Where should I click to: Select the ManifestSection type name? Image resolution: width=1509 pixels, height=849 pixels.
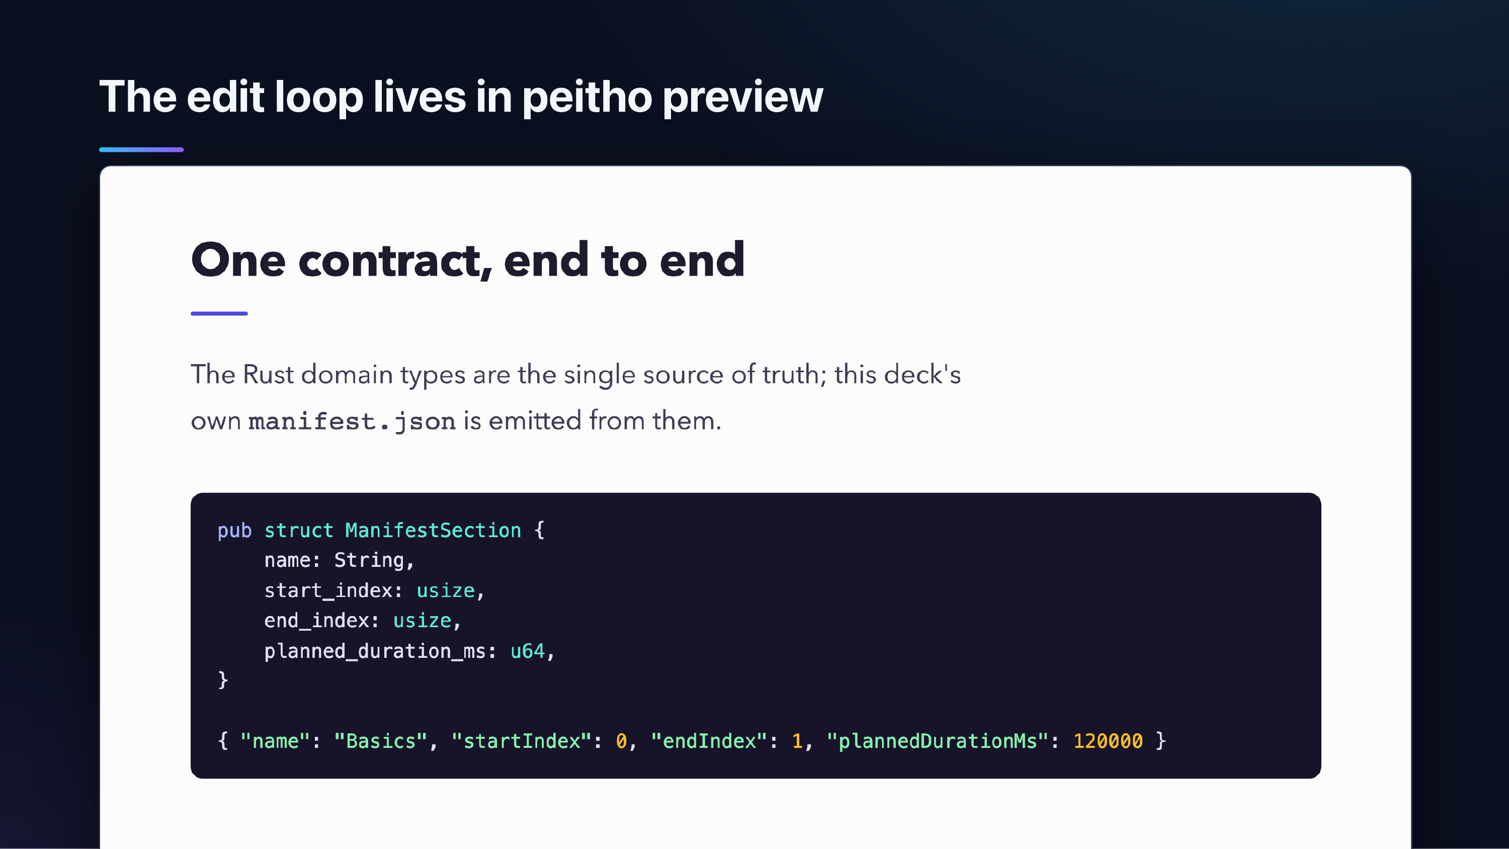pos(433,531)
